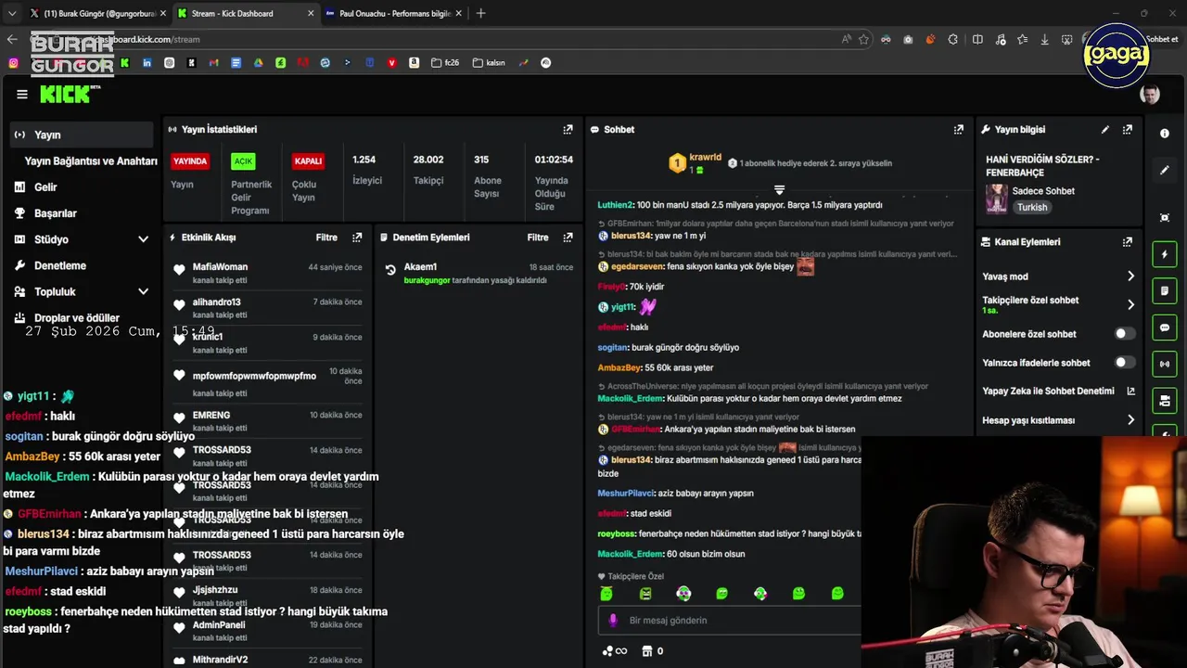Edit stream info with pencil in Yayın bilgisi
Viewport: 1187px width, 668px height.
[x=1104, y=130]
